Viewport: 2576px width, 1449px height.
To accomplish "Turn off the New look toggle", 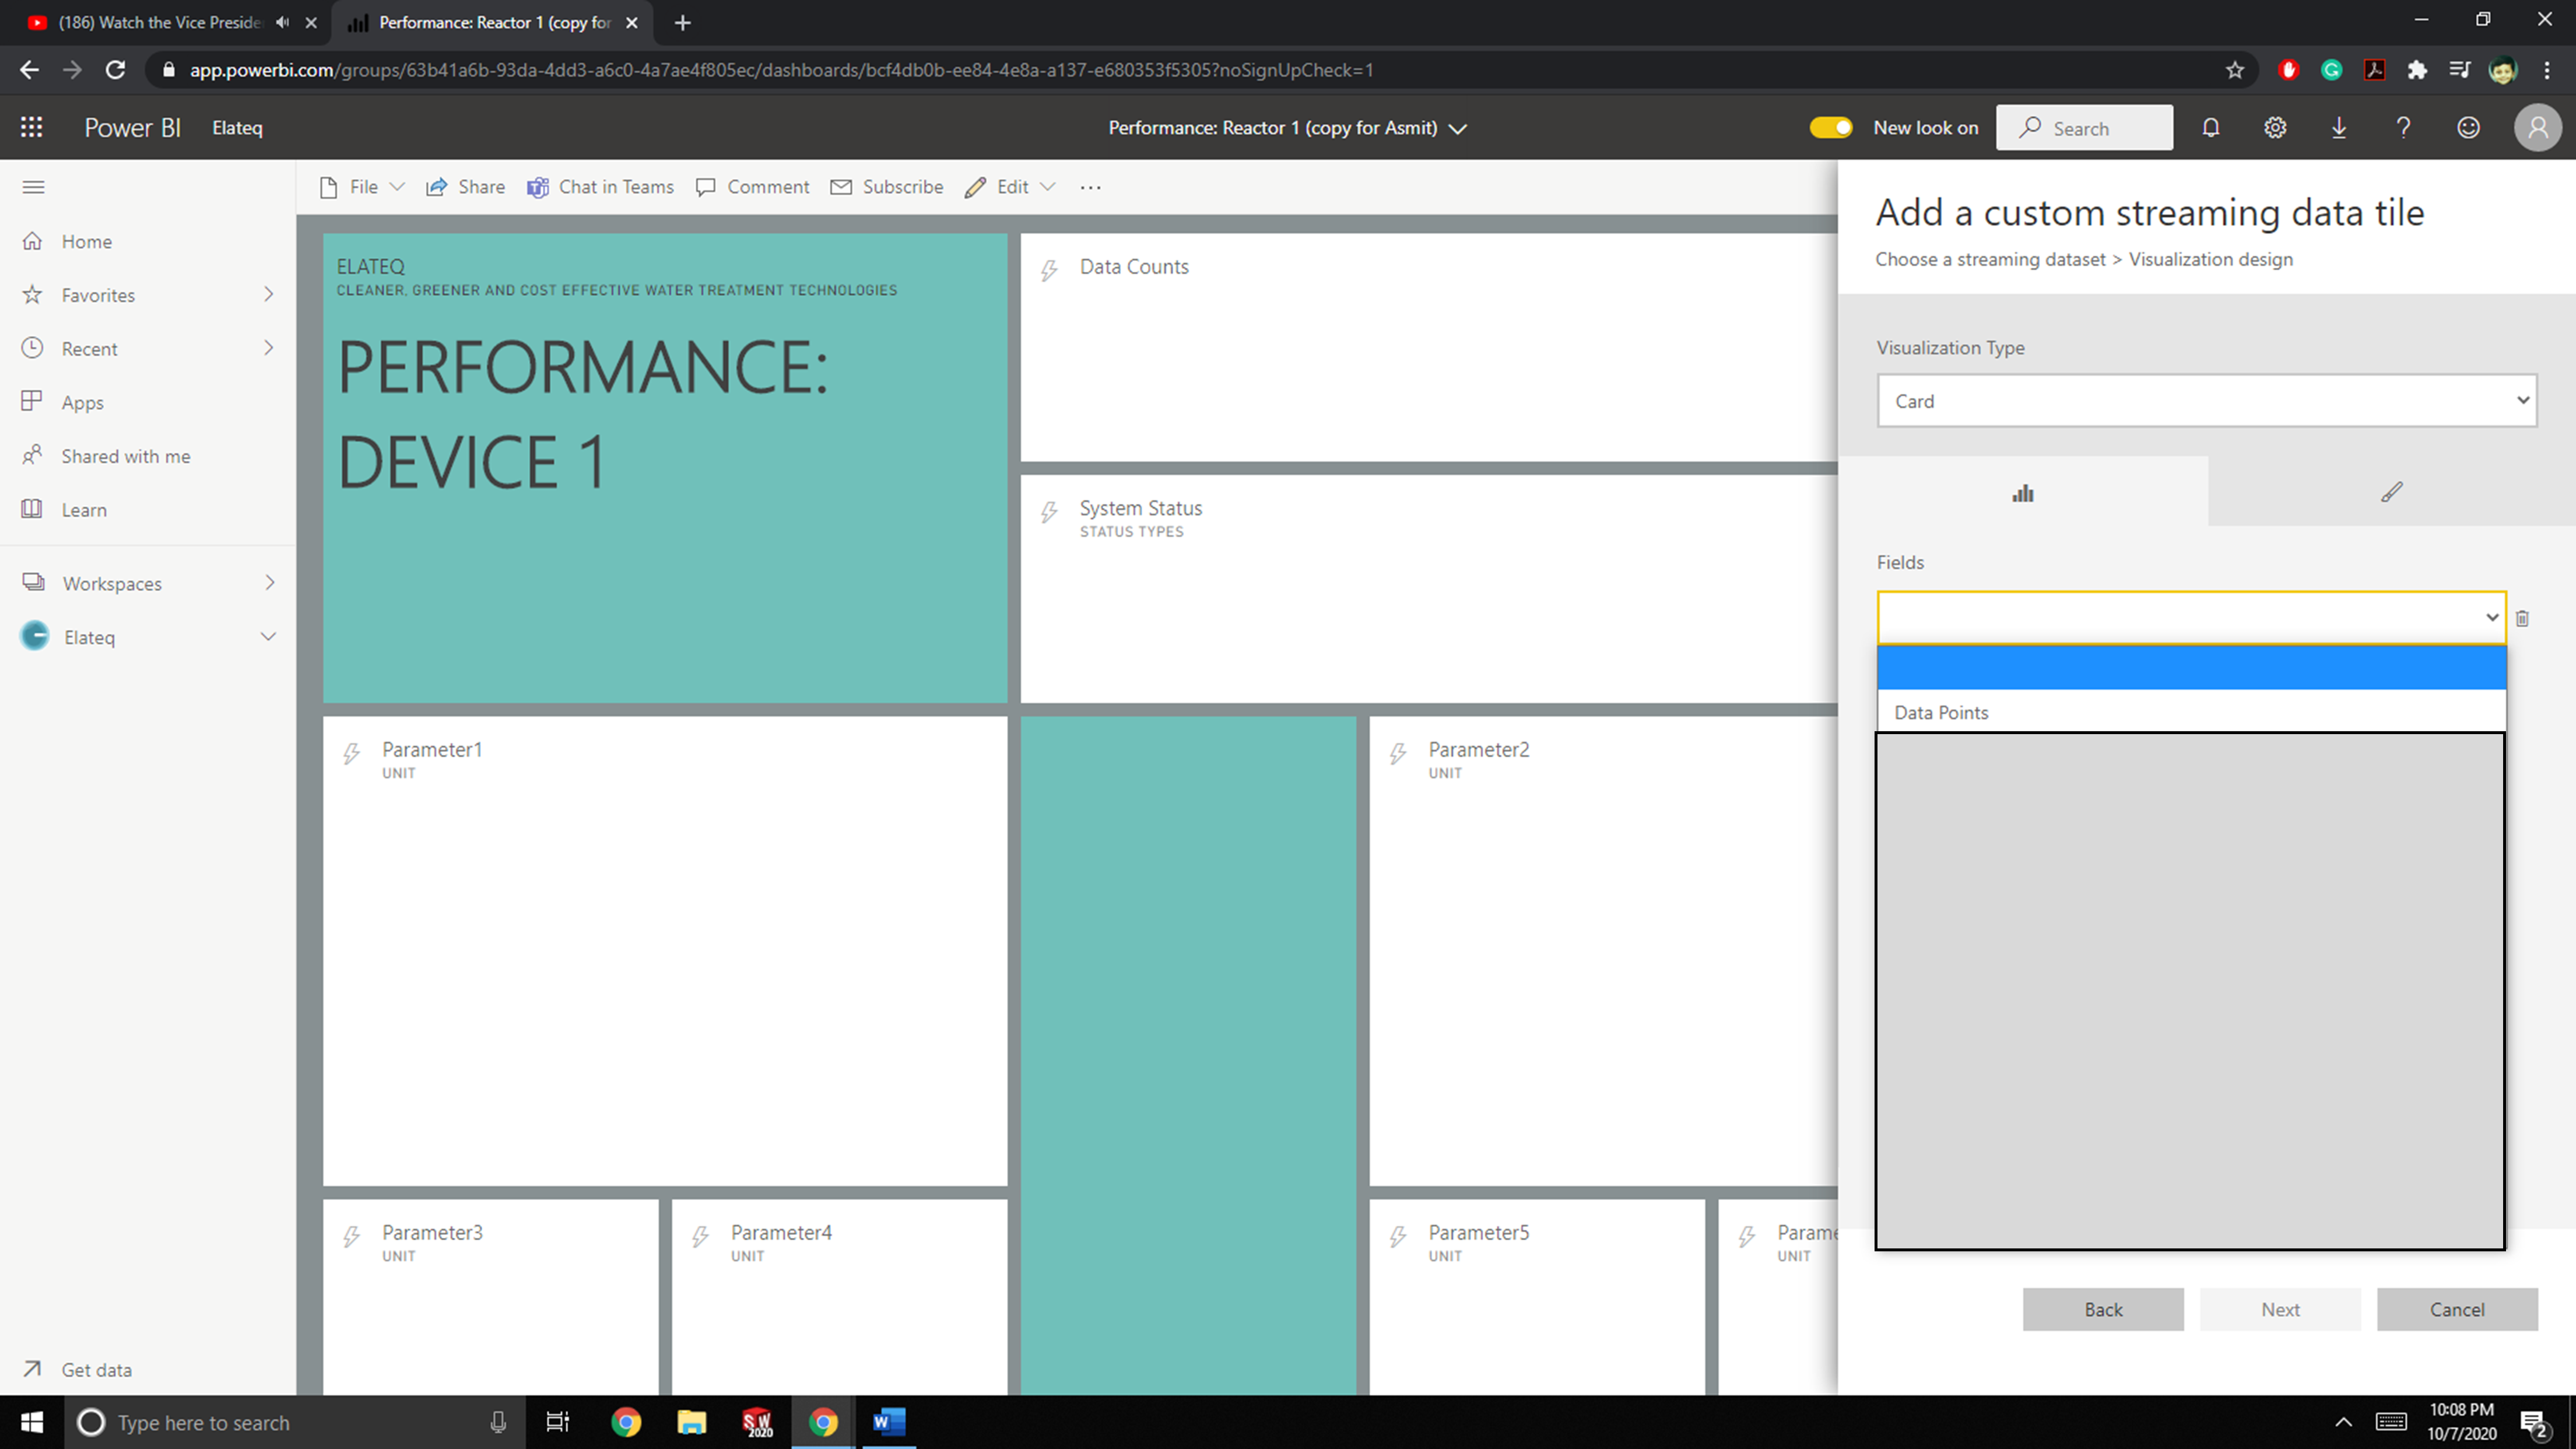I will pyautogui.click(x=1830, y=127).
